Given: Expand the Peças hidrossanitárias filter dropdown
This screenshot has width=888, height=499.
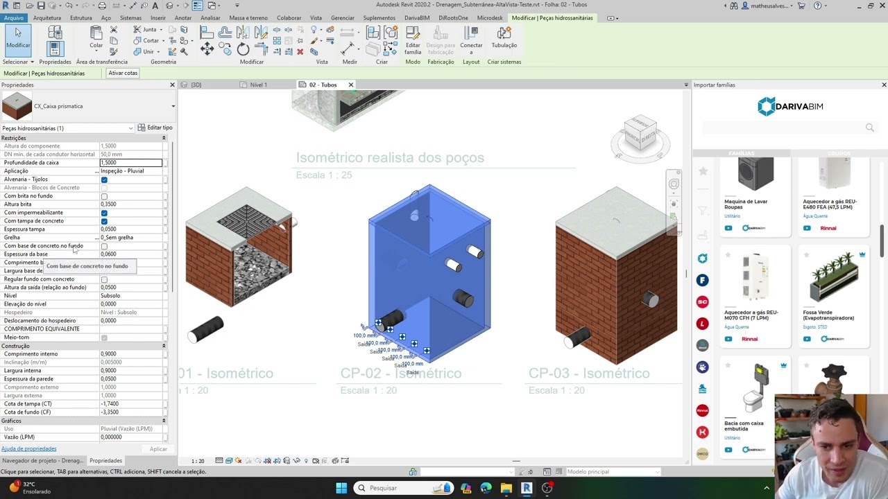Looking at the screenshot, I should 130,128.
